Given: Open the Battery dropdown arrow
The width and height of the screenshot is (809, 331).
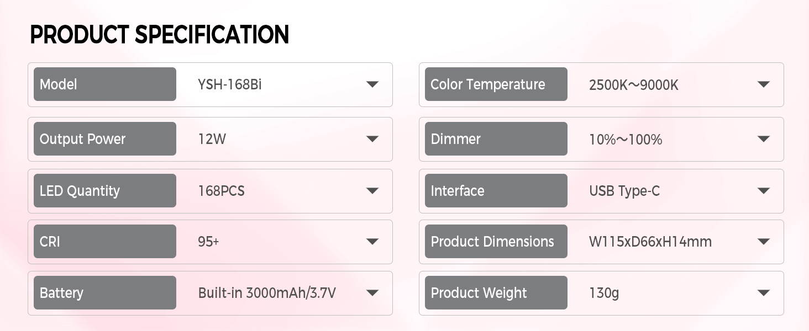Looking at the screenshot, I should [372, 293].
